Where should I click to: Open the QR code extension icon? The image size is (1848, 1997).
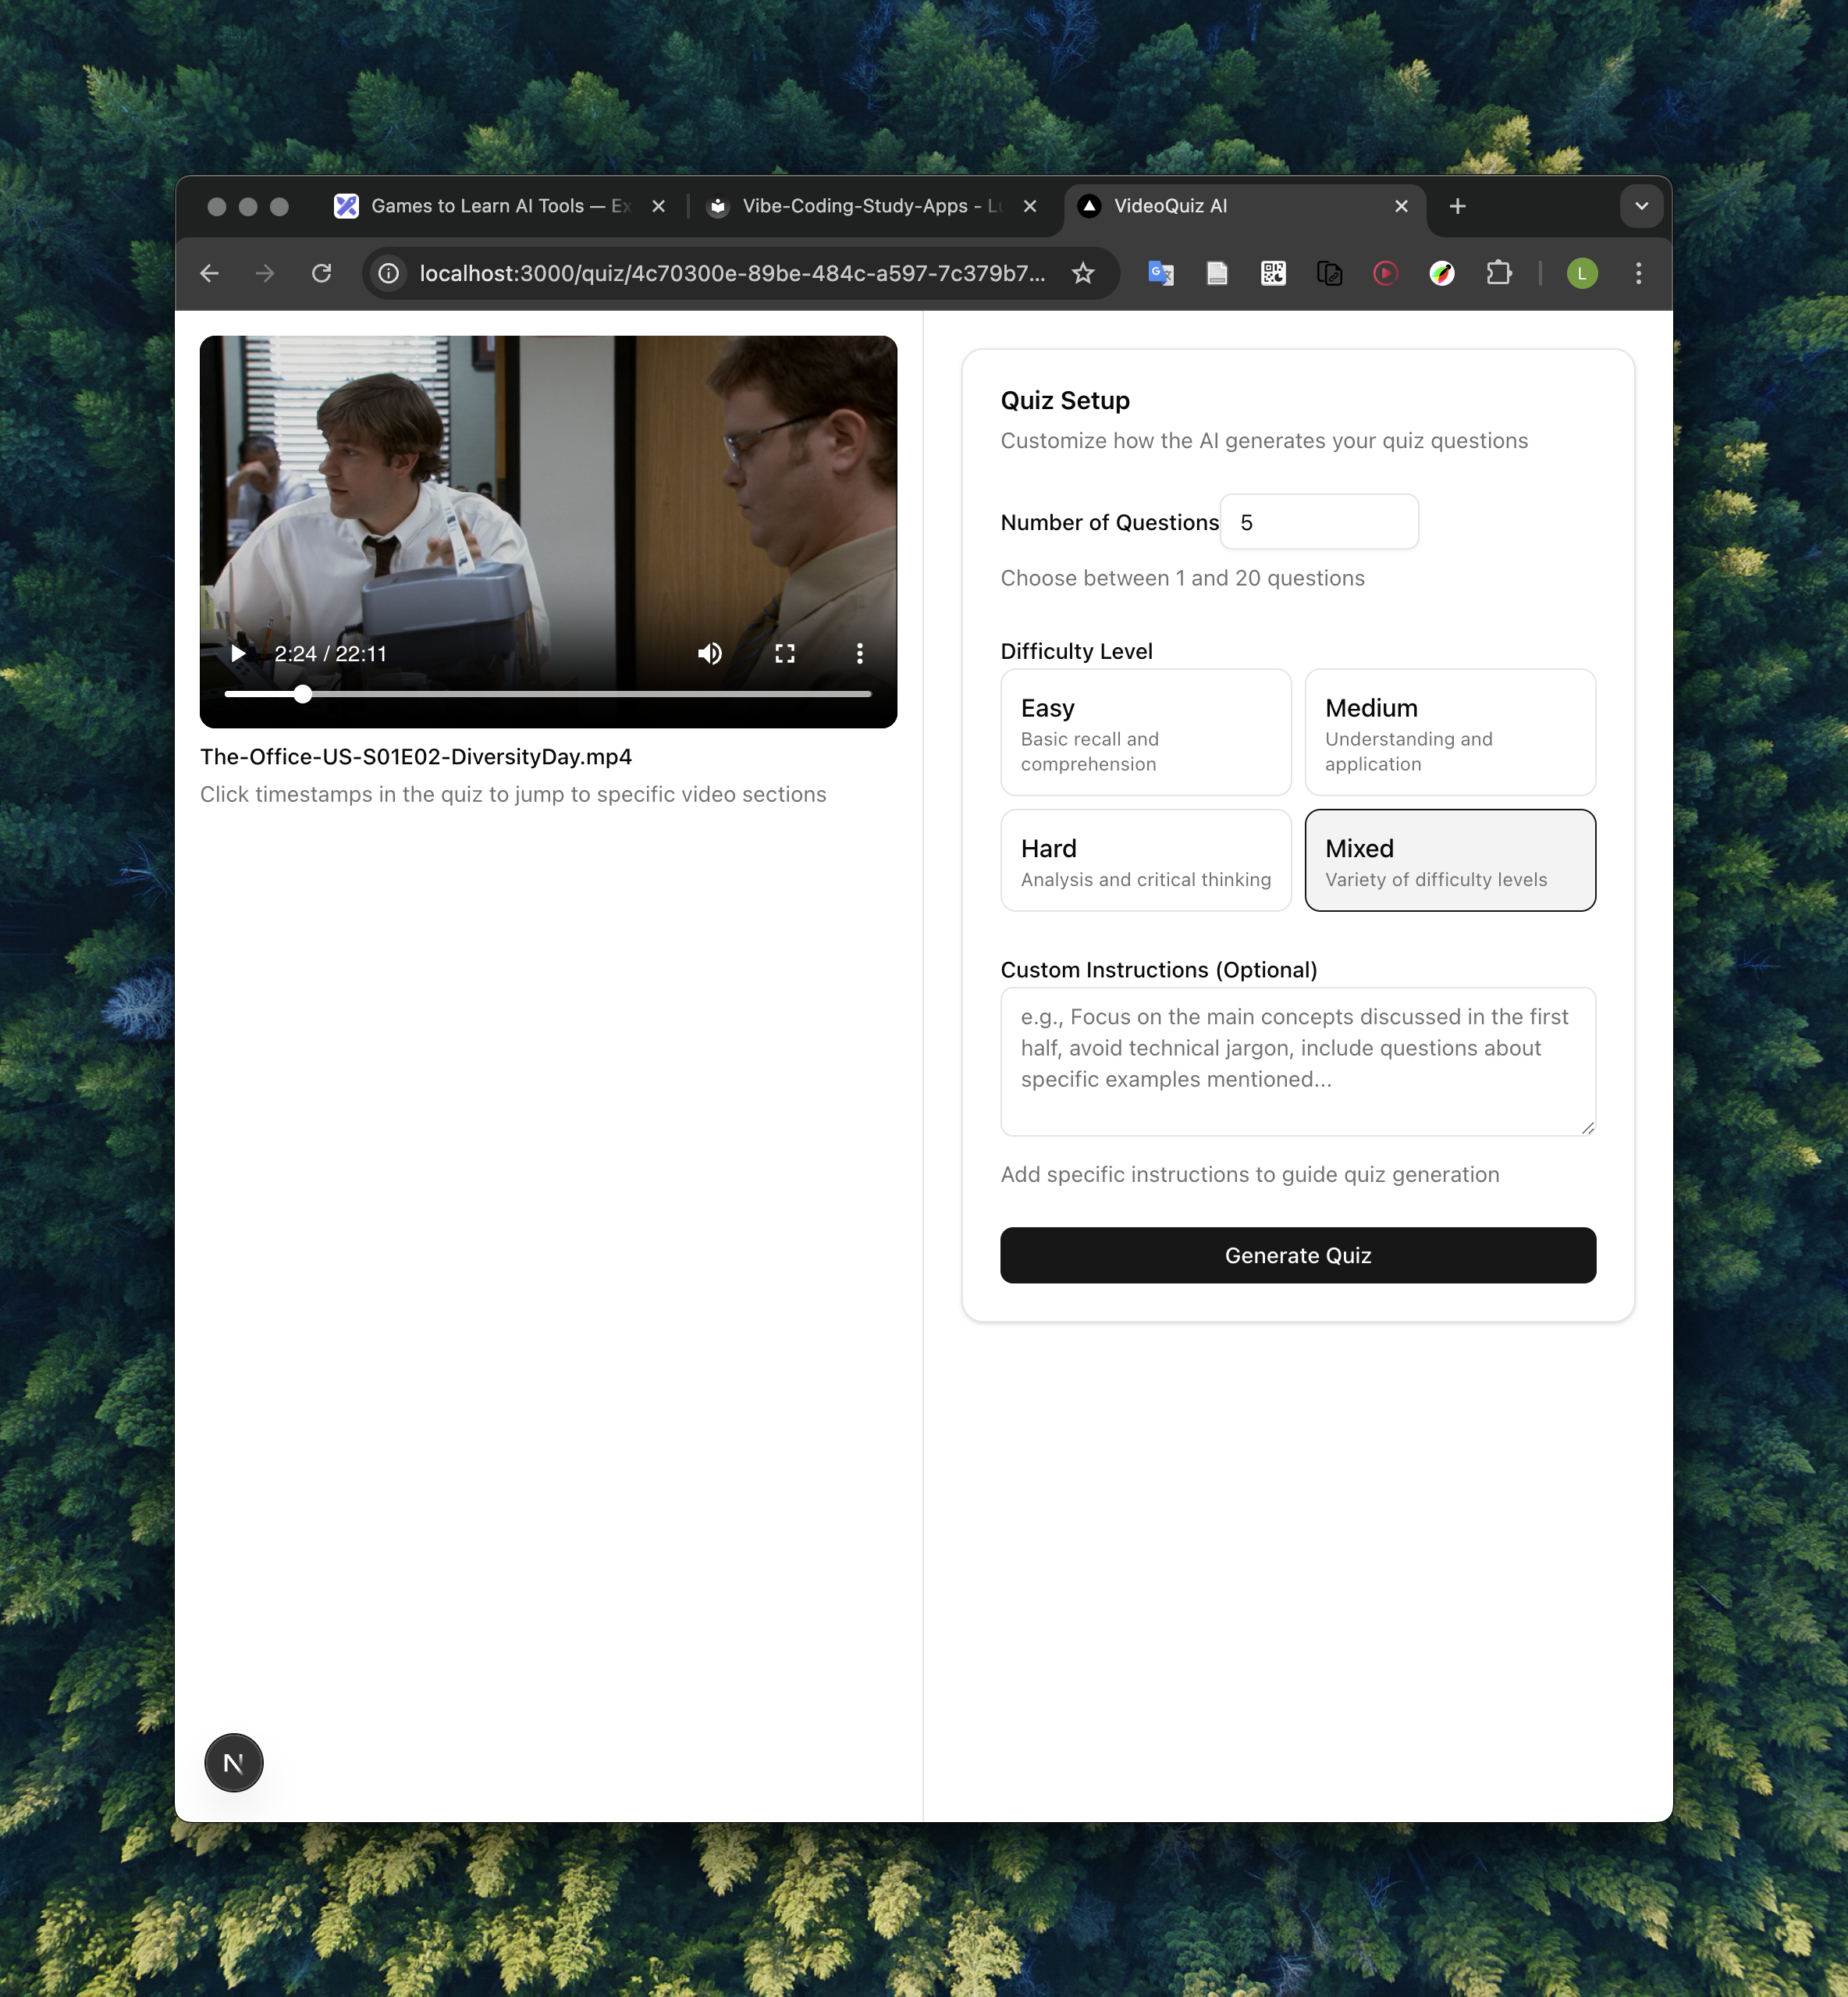(1273, 272)
